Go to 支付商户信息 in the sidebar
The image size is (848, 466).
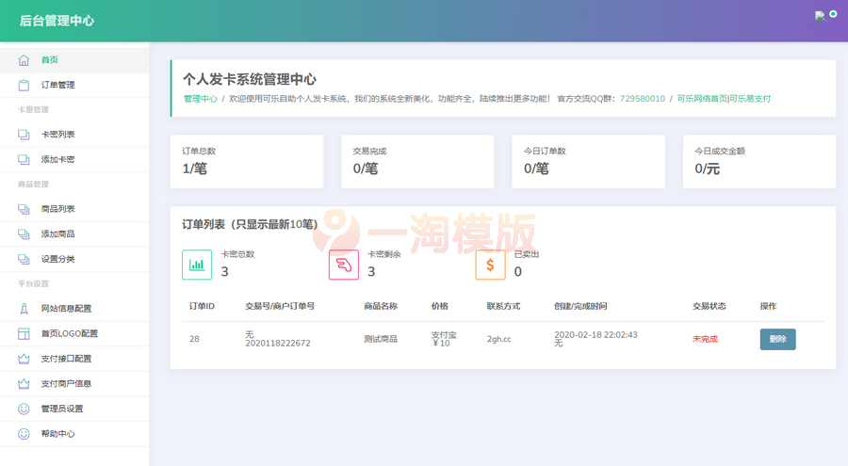[66, 384]
